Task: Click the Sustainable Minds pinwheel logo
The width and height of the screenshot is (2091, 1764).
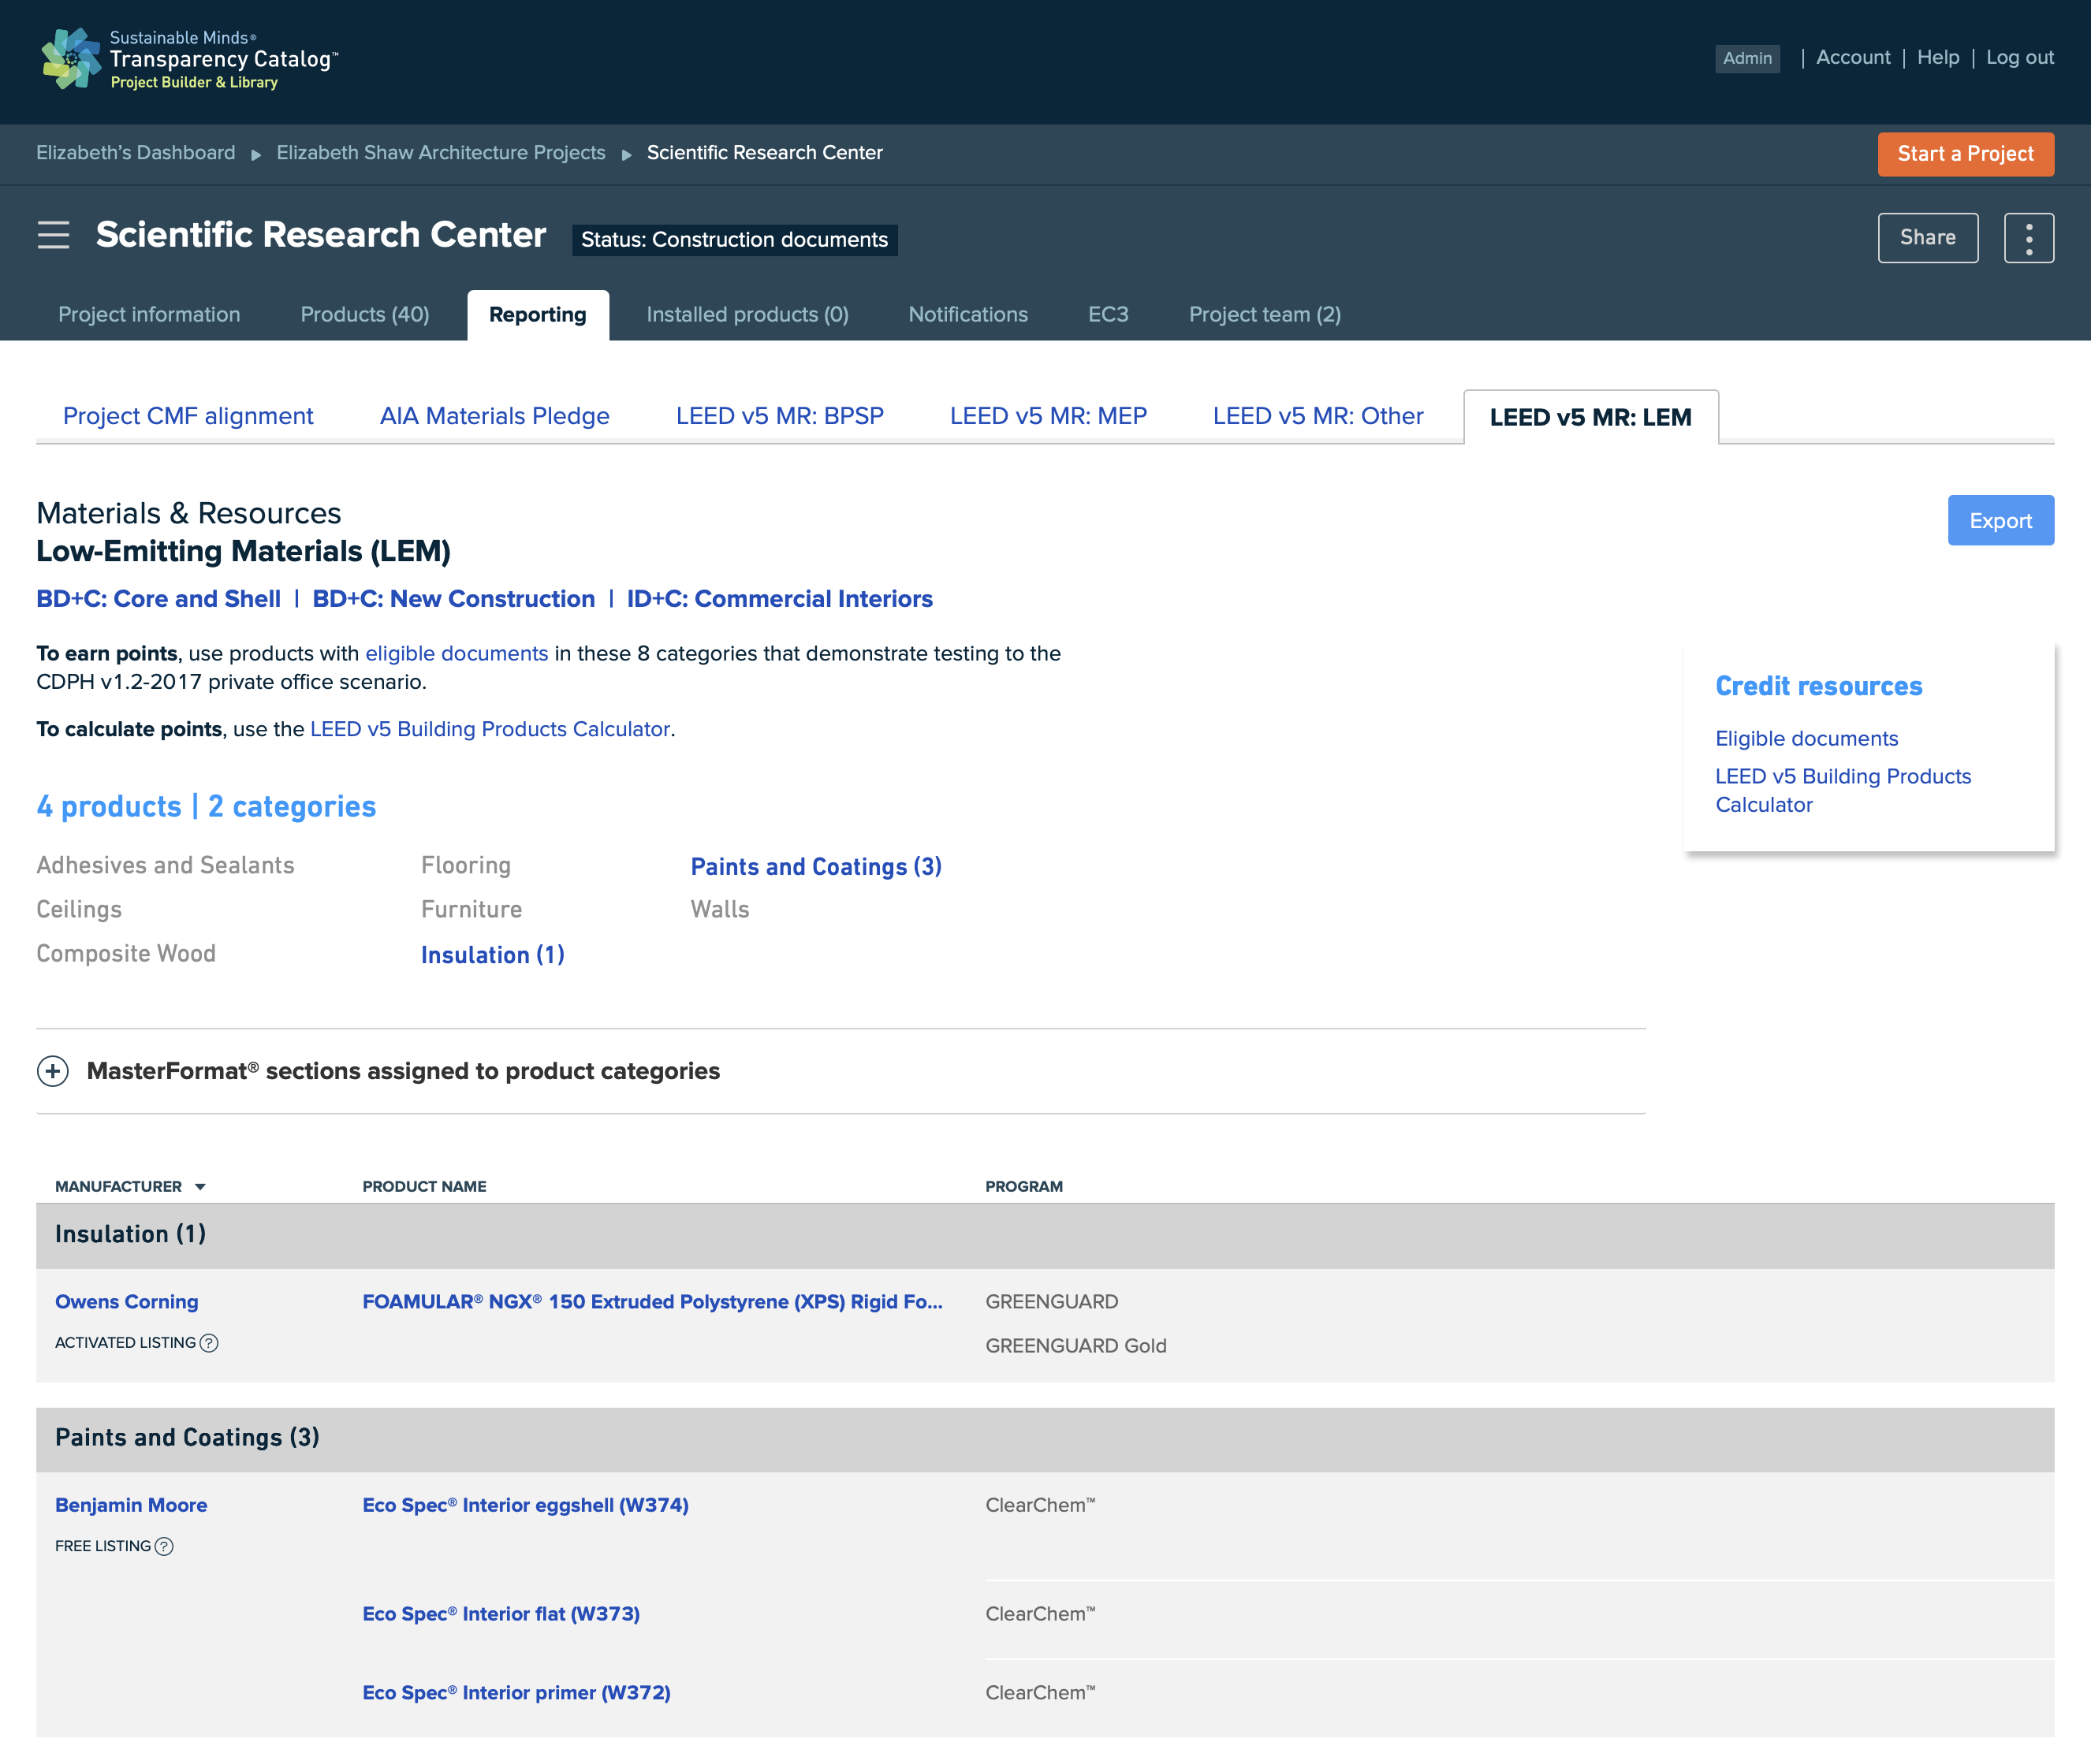Action: coord(71,59)
